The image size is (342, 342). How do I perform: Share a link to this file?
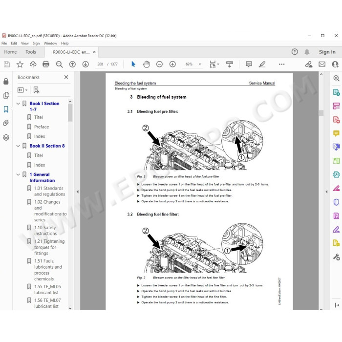click(x=309, y=64)
